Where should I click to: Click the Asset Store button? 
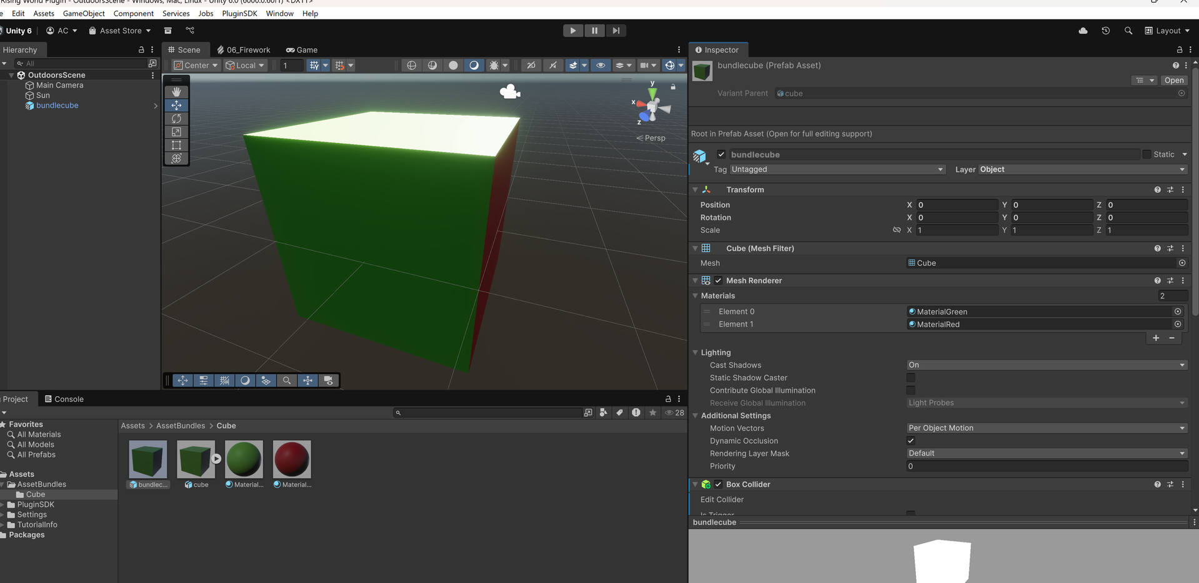coord(120,31)
